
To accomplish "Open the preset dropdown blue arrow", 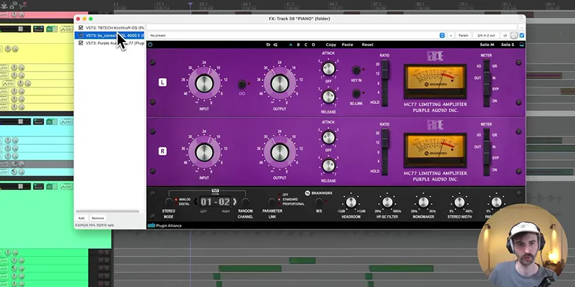I will (x=442, y=36).
